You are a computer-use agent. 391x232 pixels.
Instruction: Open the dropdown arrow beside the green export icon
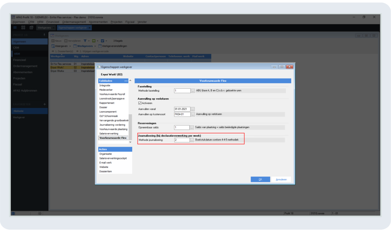point(97,41)
